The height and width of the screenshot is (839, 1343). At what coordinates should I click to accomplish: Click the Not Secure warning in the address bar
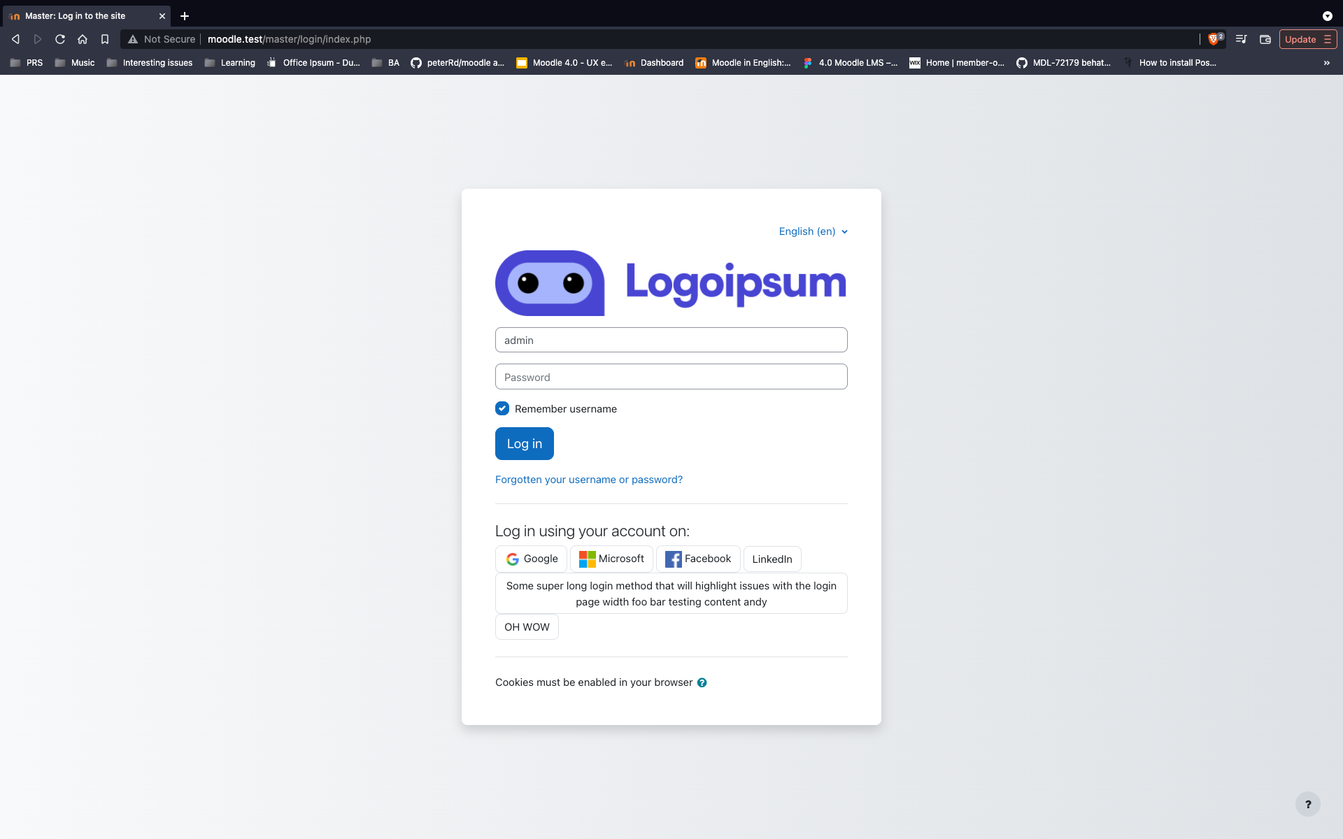162,39
